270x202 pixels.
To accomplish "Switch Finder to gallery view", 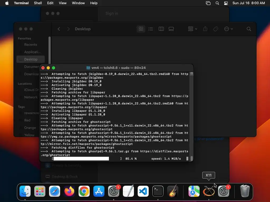I will coord(171,29).
